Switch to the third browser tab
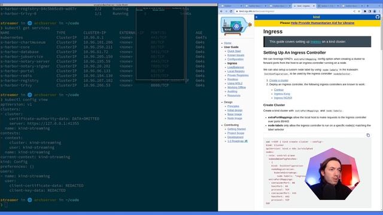 pos(279,6)
